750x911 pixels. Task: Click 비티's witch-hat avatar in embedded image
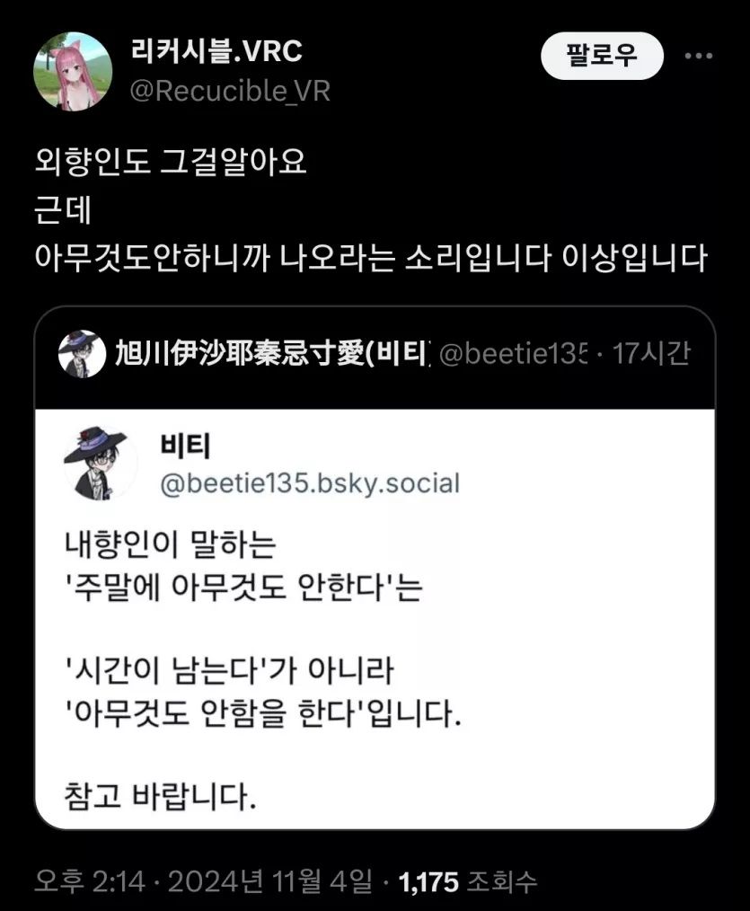point(100,464)
